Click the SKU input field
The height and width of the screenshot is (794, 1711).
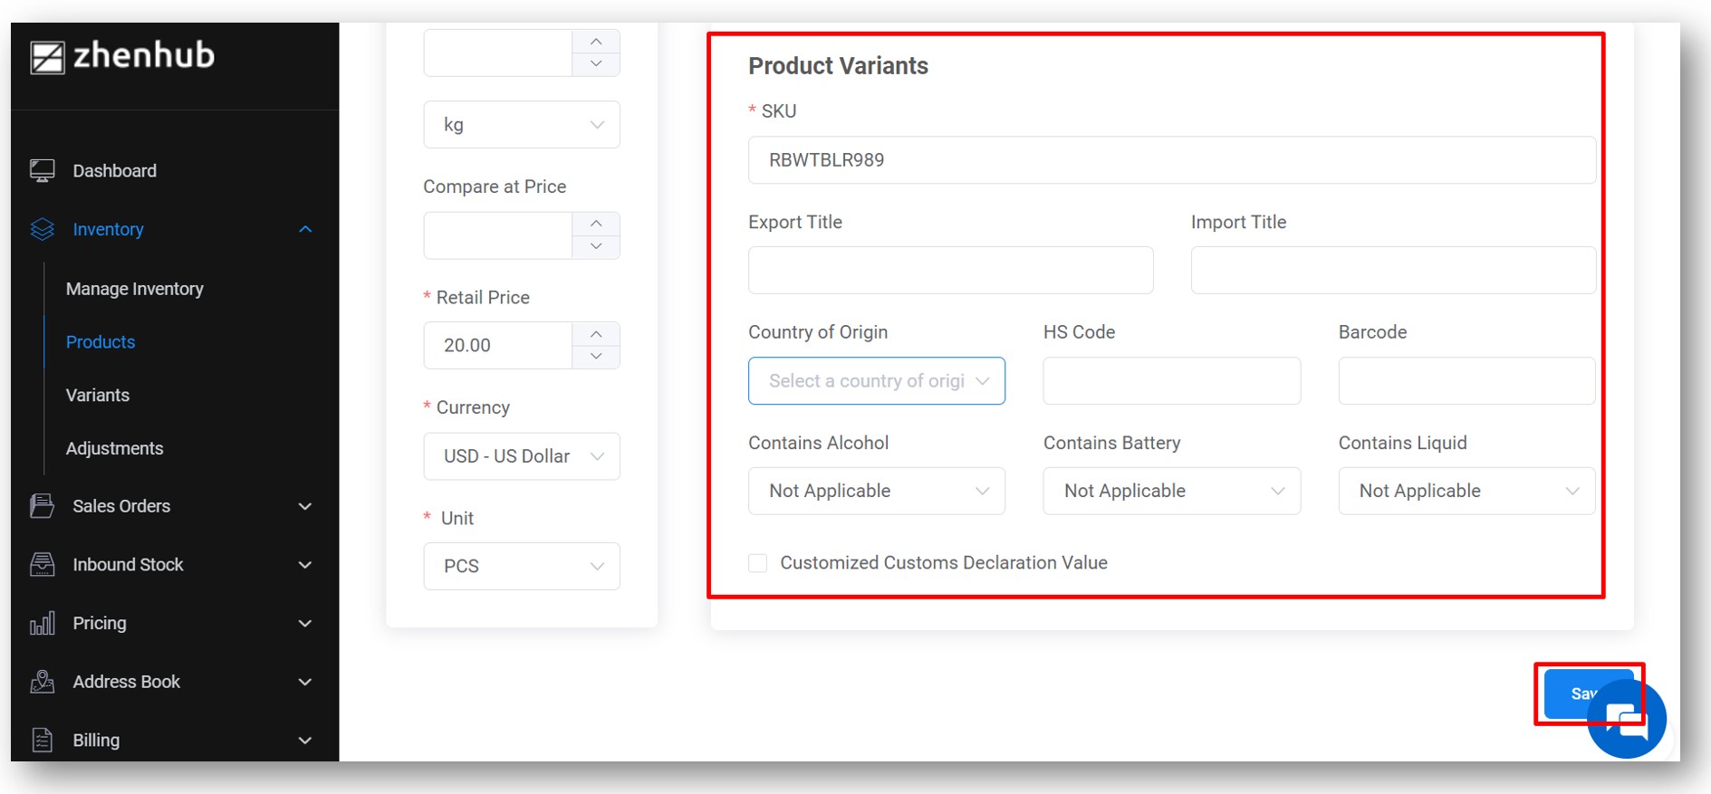[1171, 160]
